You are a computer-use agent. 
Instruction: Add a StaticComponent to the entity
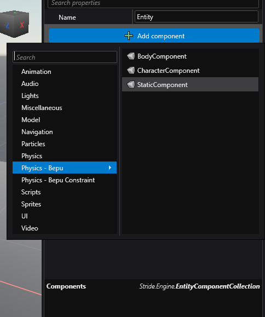190,84
